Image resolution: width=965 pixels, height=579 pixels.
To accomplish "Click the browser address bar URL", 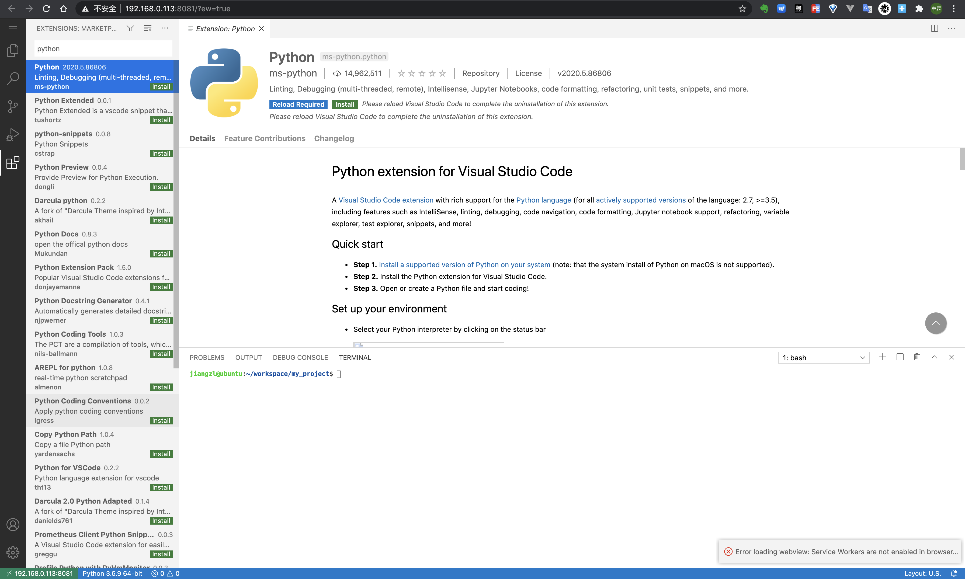I will tap(178, 9).
